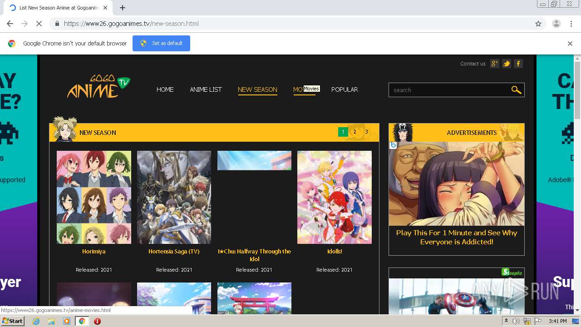
Task: Click the Gogo Anime TV logo
Action: click(99, 86)
